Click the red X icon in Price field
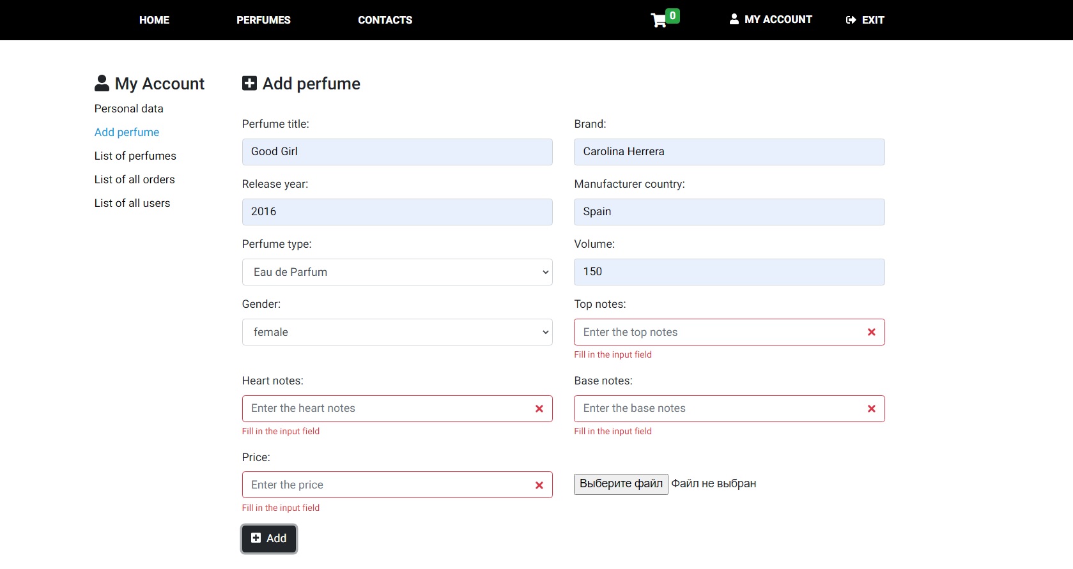 click(539, 485)
